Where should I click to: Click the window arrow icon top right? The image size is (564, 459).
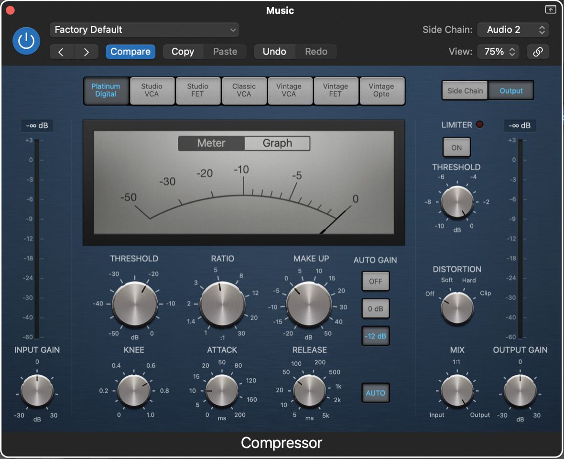pyautogui.click(x=550, y=9)
